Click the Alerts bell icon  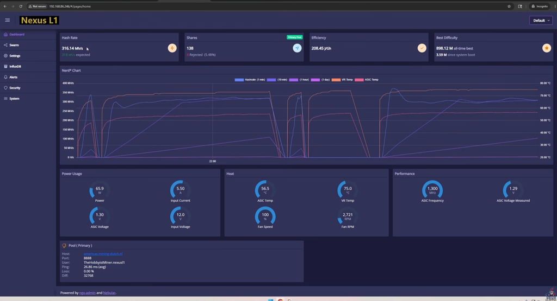click(x=5, y=77)
